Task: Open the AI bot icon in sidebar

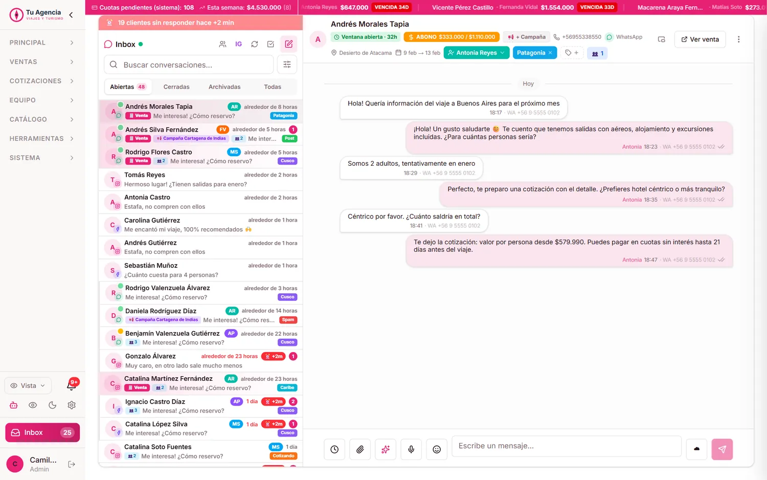Action: (x=14, y=405)
